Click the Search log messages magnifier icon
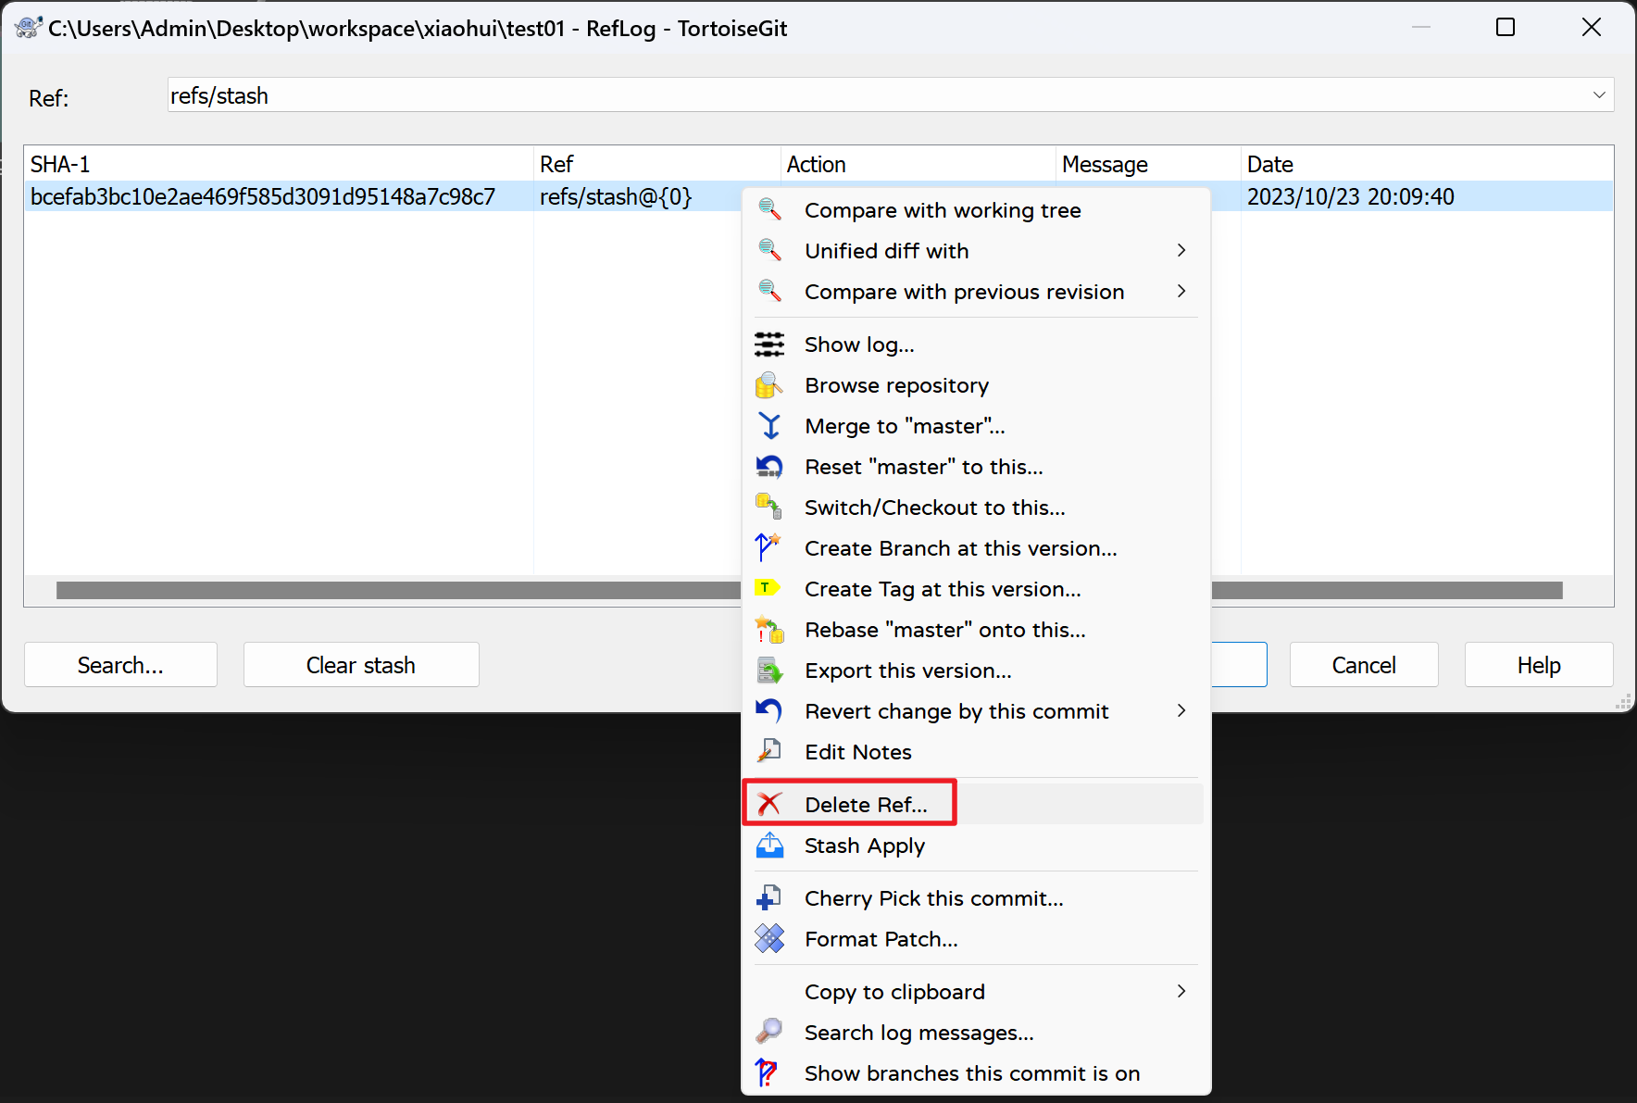1637x1103 pixels. 769,1032
